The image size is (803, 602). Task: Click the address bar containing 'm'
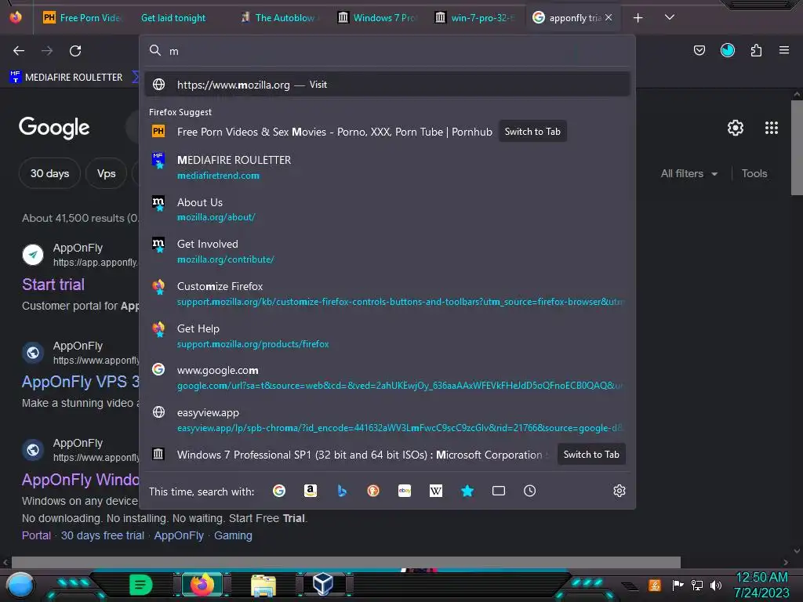[387, 51]
